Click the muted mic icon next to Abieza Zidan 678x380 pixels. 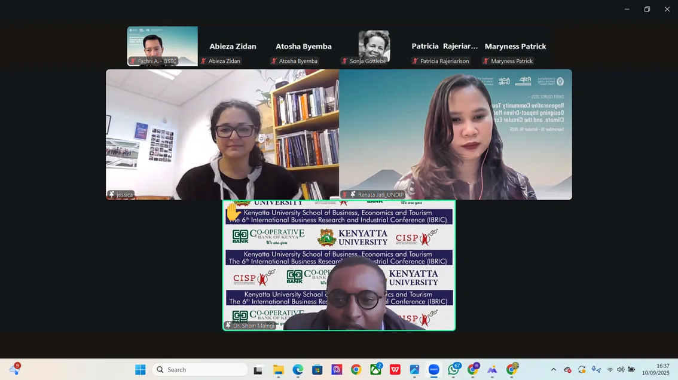coord(204,61)
